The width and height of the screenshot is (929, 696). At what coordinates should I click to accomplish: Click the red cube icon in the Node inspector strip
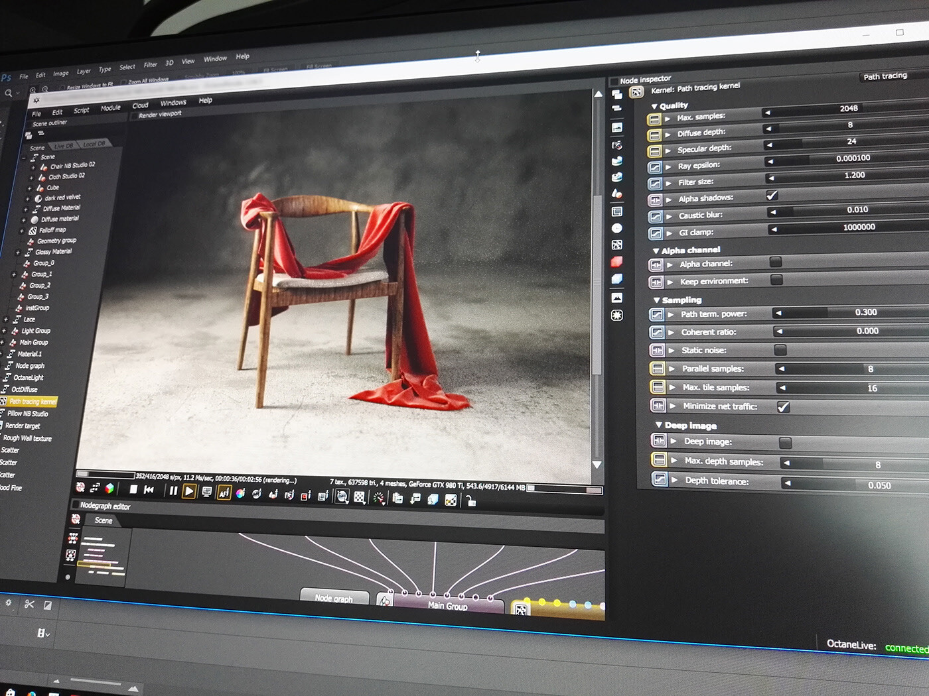(616, 262)
